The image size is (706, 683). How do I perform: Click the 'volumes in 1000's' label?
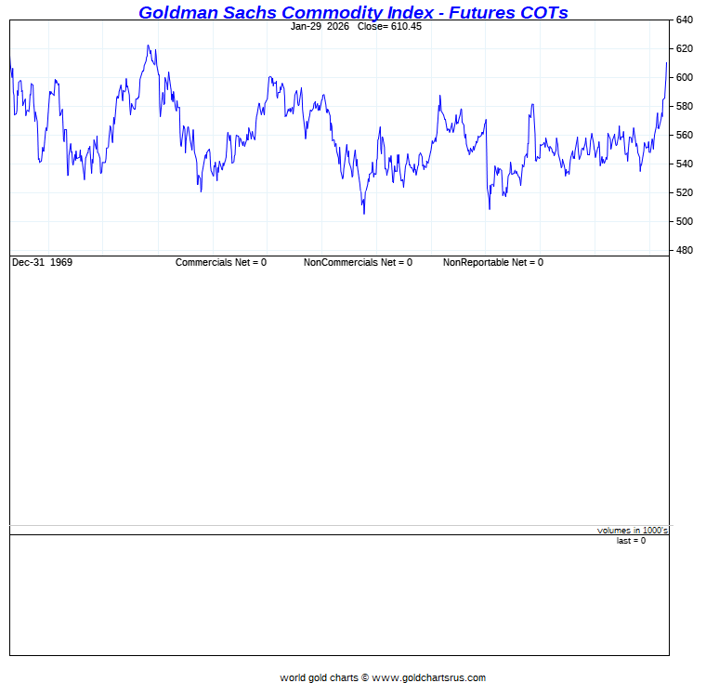pos(633,531)
